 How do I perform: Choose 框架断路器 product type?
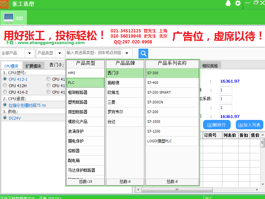[86, 92]
